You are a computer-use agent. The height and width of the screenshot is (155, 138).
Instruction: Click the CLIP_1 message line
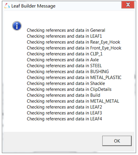[x=65, y=54]
